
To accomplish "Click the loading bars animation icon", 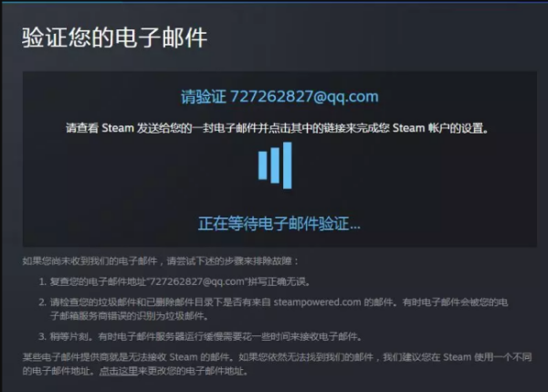I will [275, 165].
